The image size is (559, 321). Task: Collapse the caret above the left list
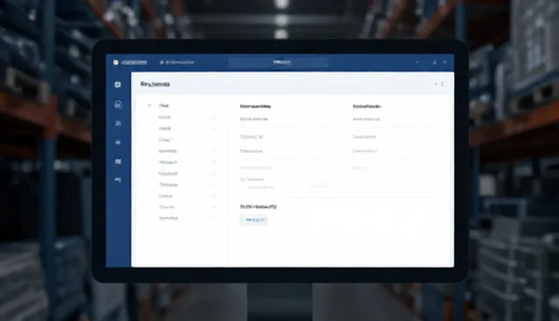[149, 106]
